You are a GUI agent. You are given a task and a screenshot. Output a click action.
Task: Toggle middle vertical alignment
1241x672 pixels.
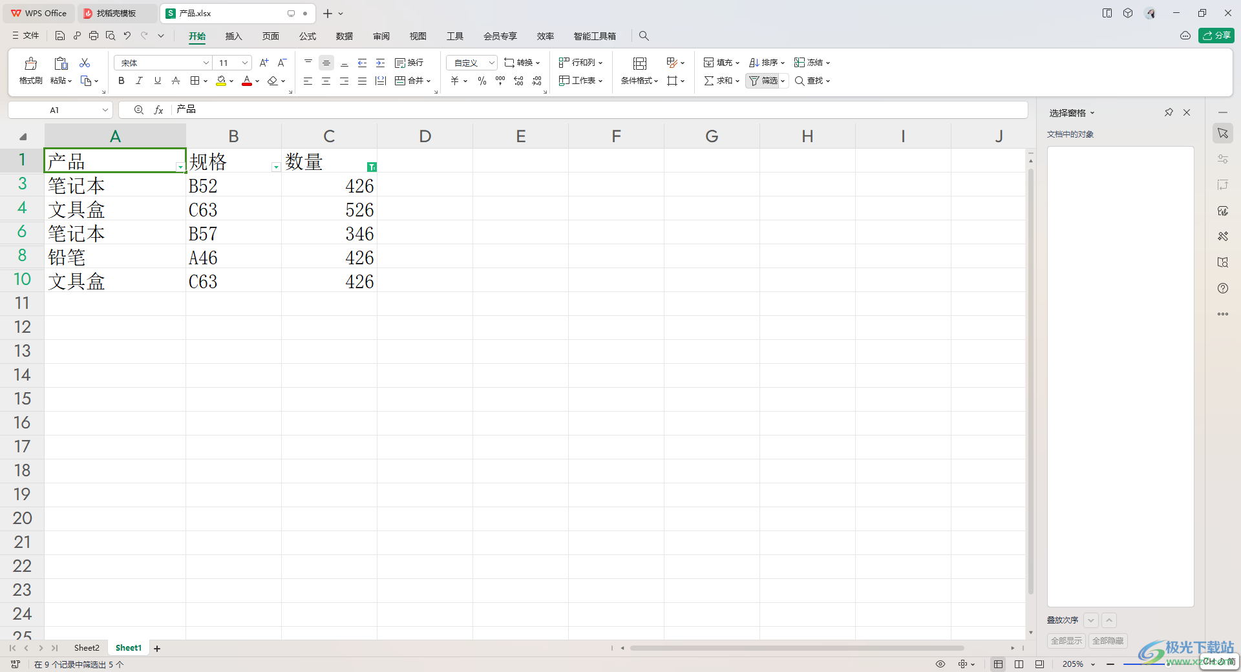pyautogui.click(x=326, y=63)
